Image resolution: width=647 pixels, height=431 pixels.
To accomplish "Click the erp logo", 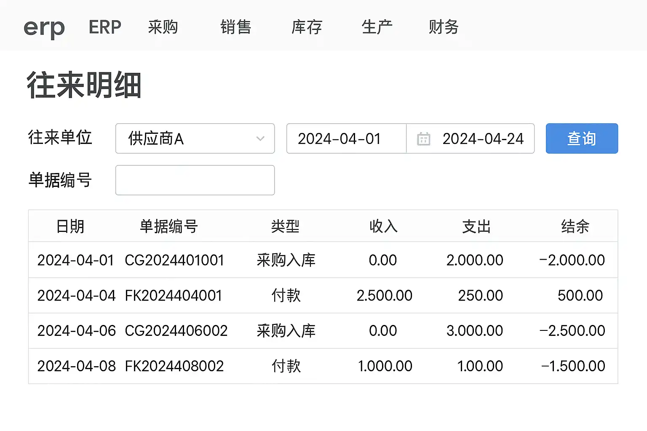I will click(x=44, y=28).
